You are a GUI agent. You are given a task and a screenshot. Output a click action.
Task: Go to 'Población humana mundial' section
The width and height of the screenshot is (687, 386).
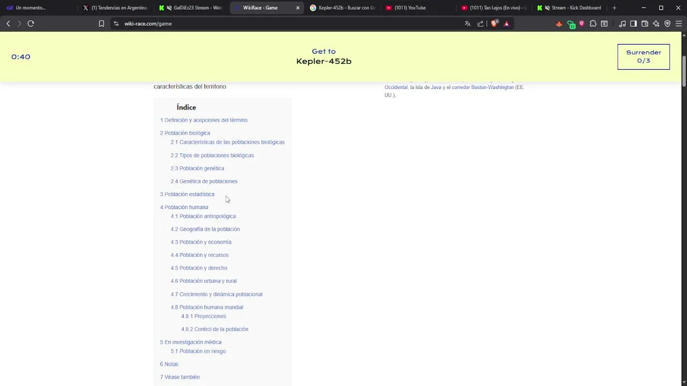[x=207, y=307]
